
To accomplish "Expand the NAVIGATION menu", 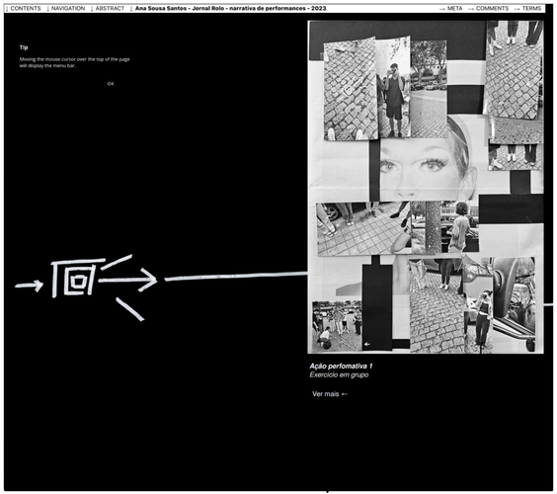I will [66, 8].
